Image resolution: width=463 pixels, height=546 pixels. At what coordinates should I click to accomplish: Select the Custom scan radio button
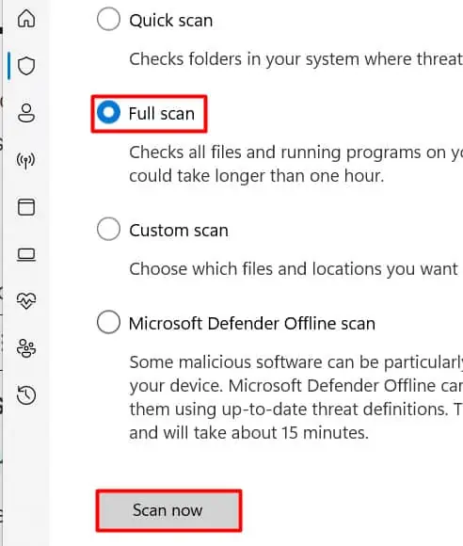[x=108, y=229]
